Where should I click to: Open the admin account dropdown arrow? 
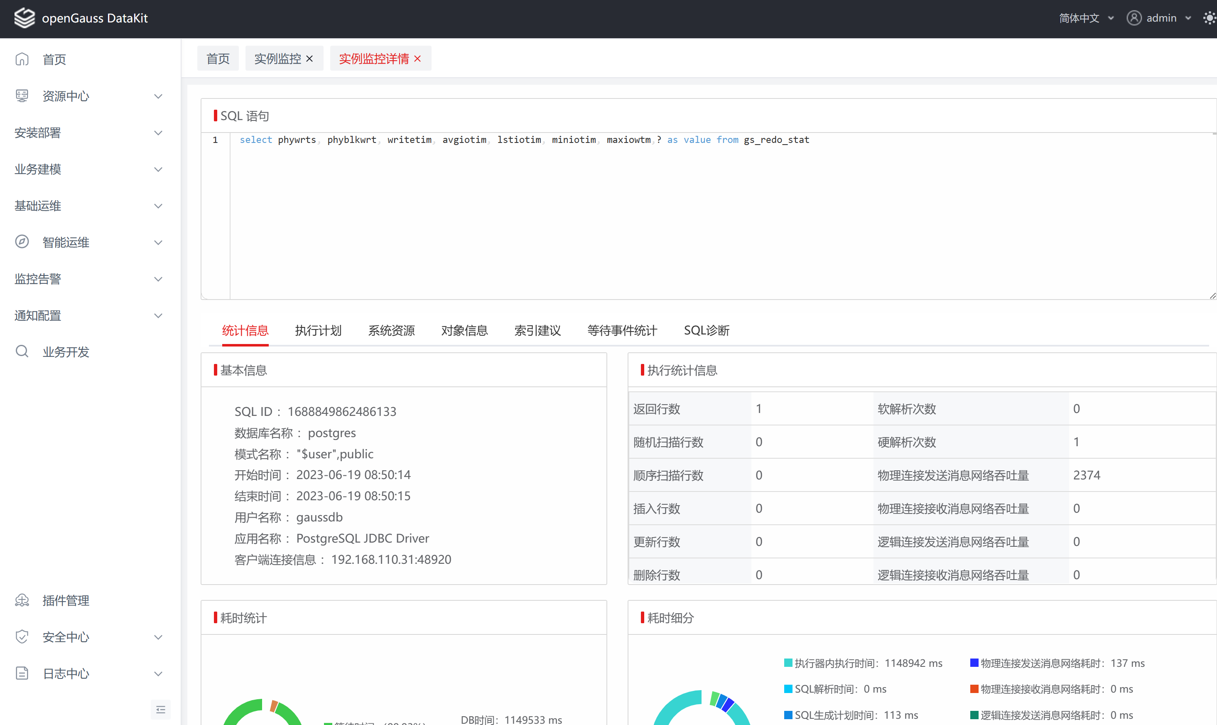coord(1188,18)
